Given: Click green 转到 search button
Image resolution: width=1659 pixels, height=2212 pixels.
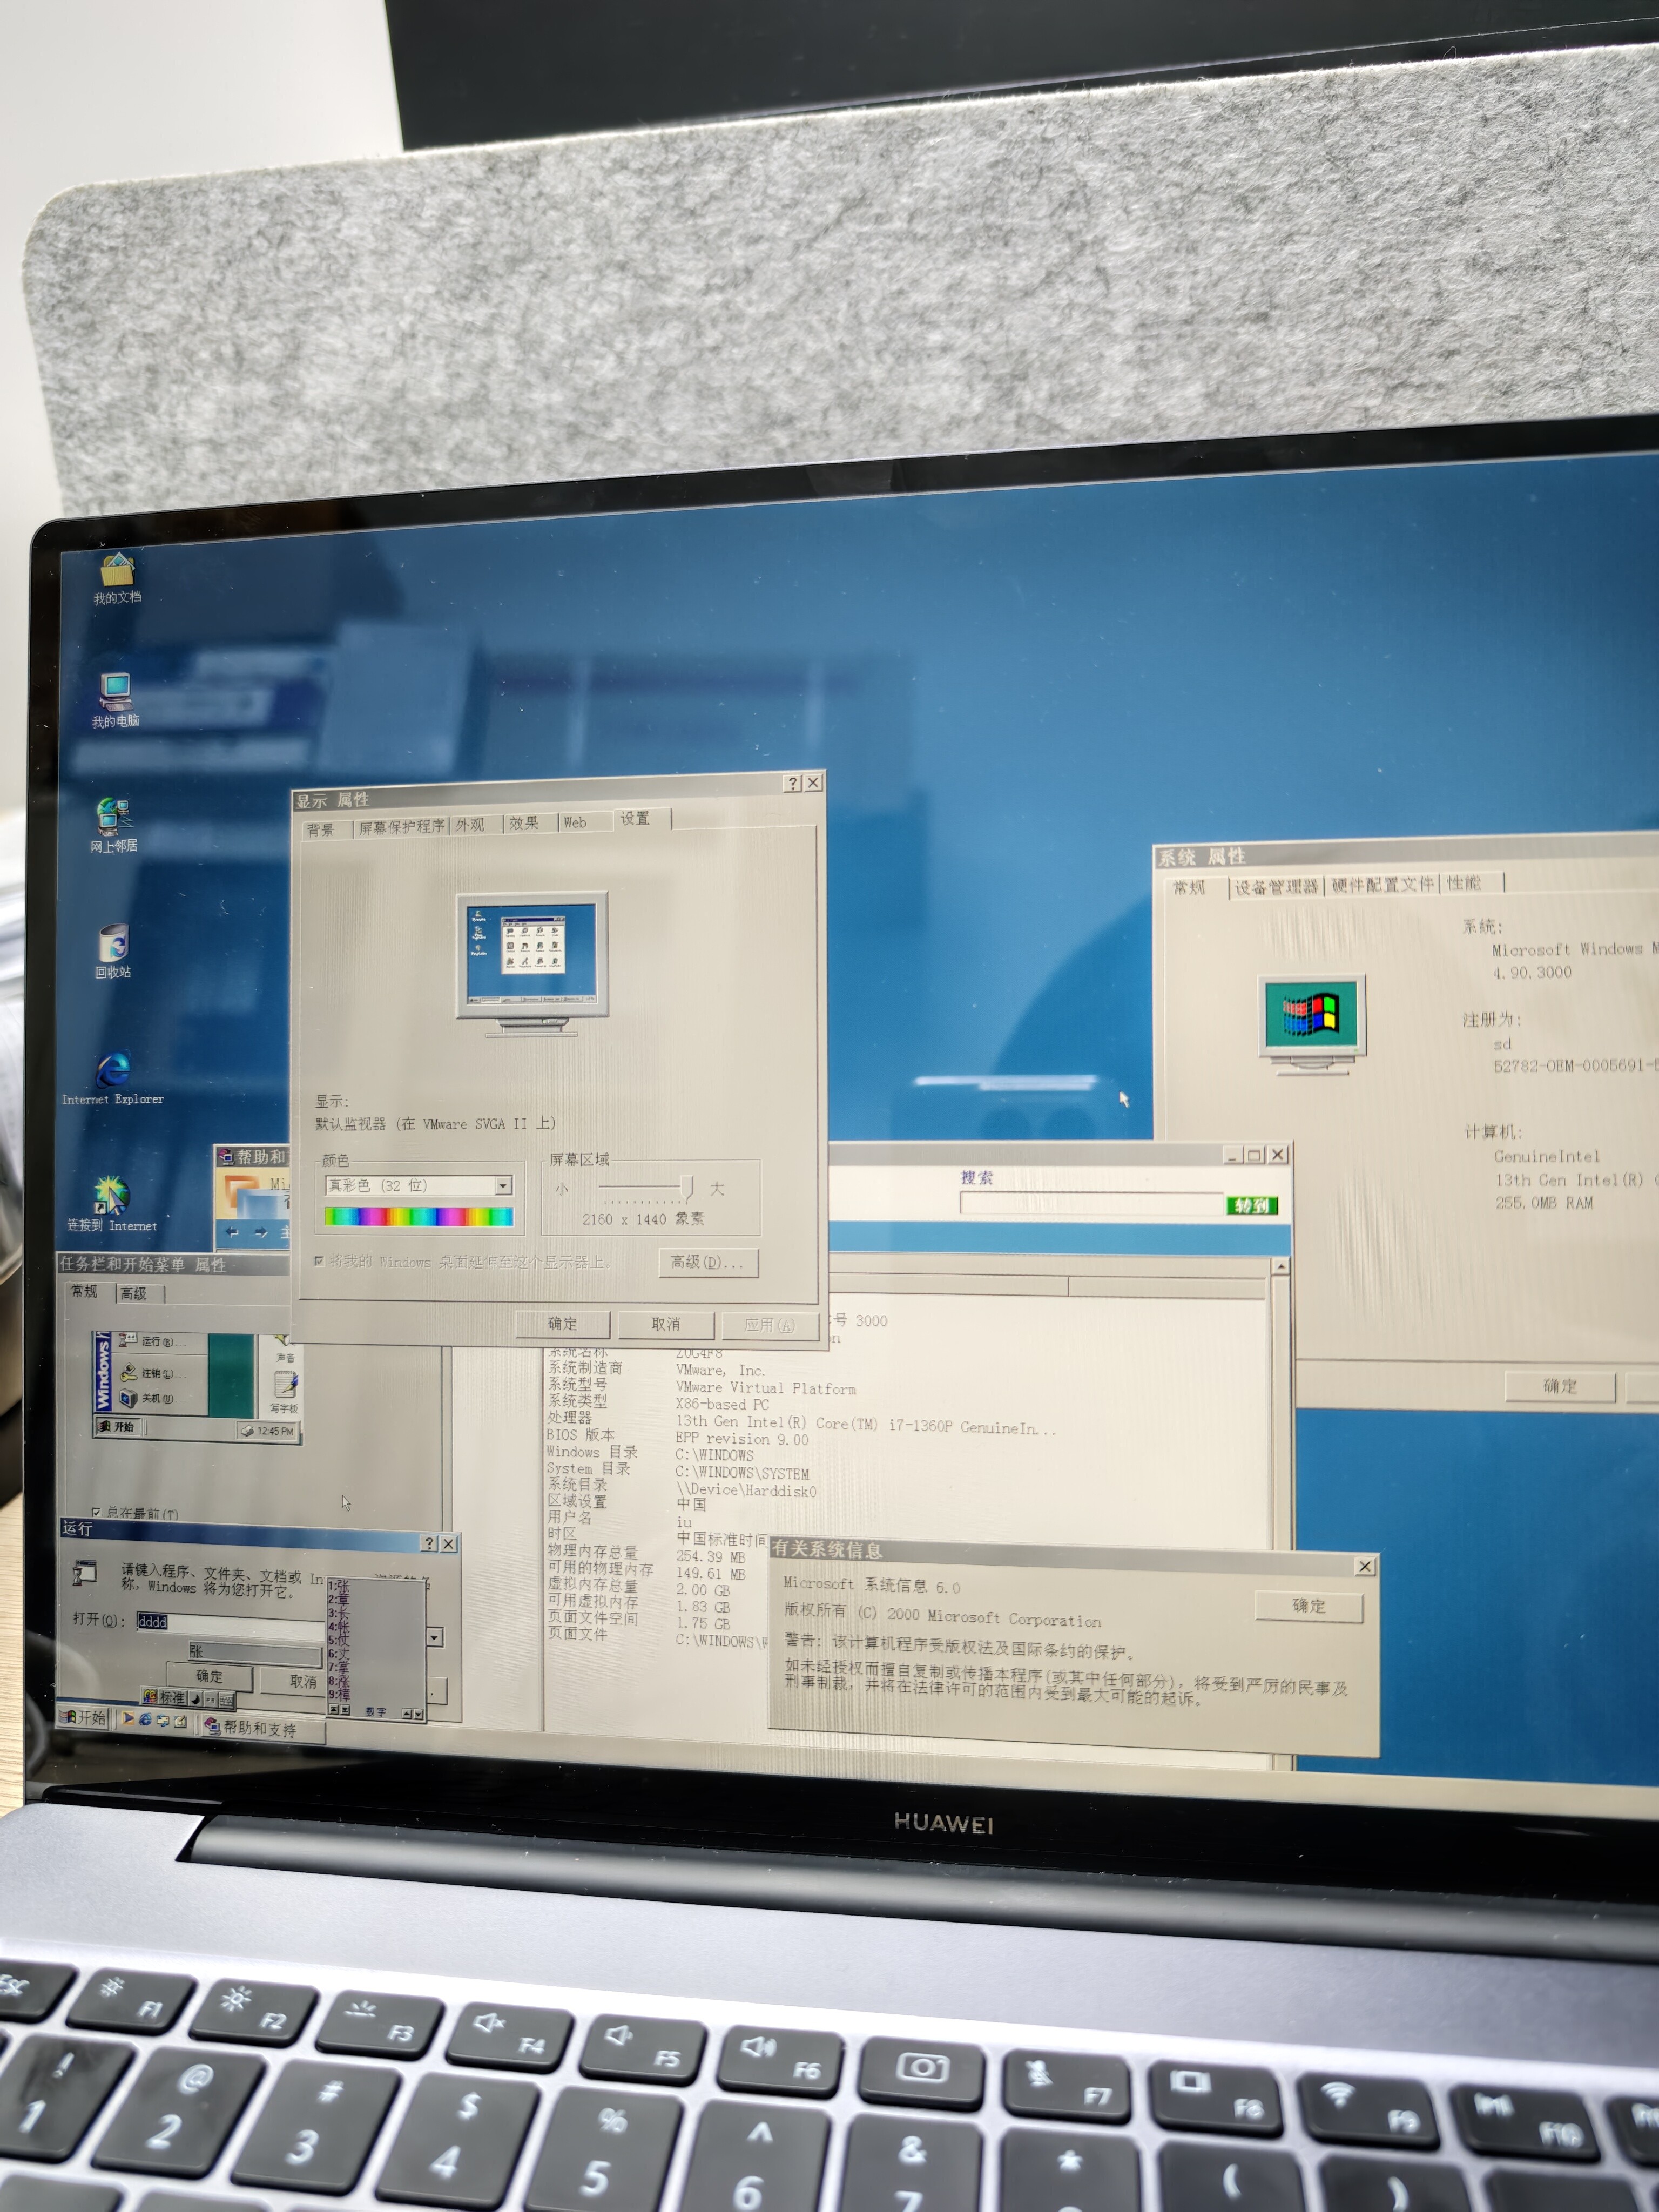Looking at the screenshot, I should click(1251, 1205).
